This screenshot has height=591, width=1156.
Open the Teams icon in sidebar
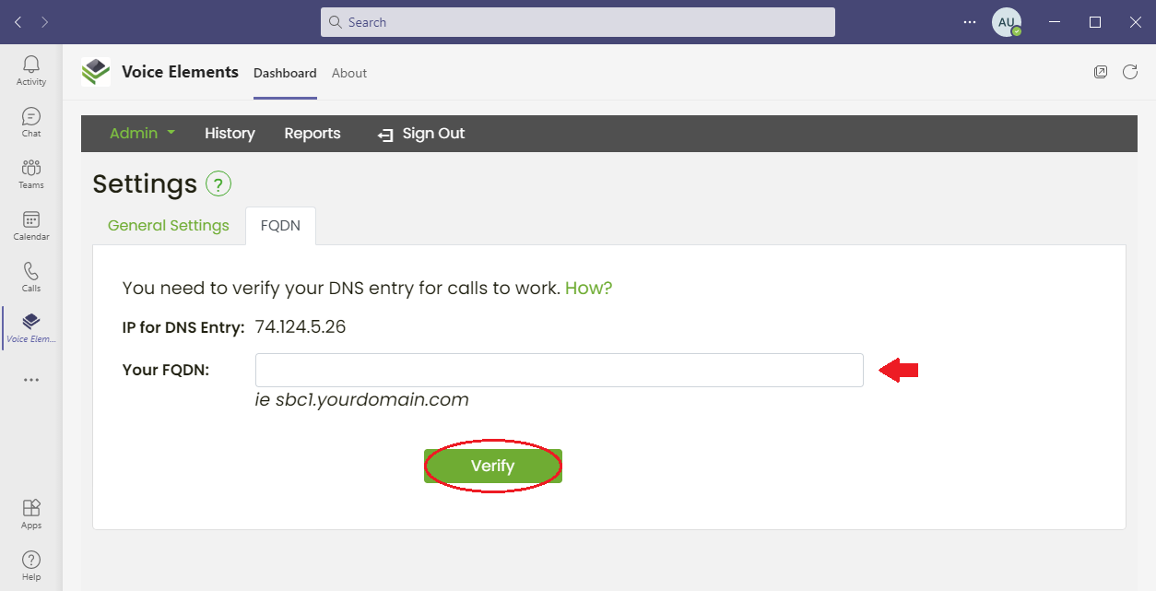31,168
